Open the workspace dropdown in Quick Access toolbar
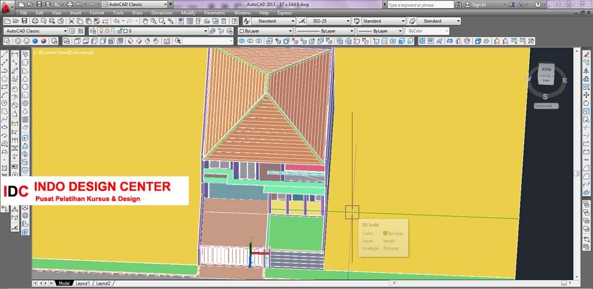The height and width of the screenshot is (289, 593). (135, 5)
